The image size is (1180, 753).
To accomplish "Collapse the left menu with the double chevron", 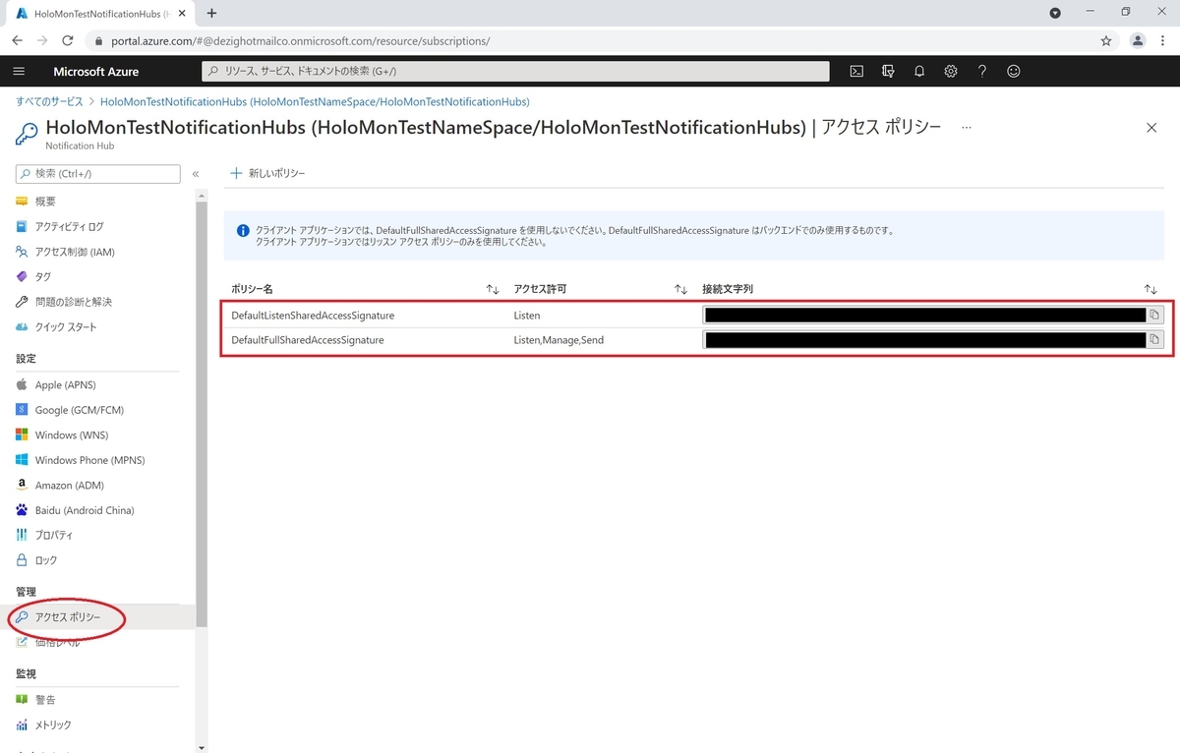I will [196, 174].
